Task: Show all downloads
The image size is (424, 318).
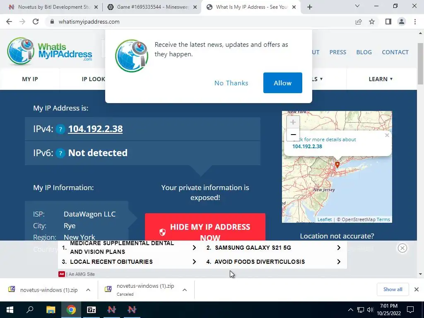Action: point(393,289)
